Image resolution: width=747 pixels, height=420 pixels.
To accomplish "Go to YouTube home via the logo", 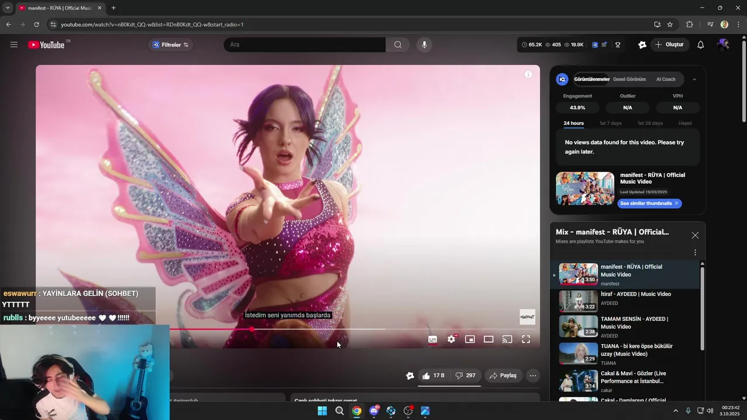I will click(x=46, y=45).
